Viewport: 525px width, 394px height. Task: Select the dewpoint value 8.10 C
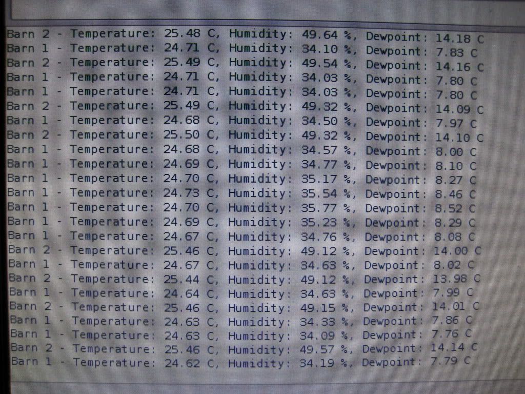tap(456, 166)
